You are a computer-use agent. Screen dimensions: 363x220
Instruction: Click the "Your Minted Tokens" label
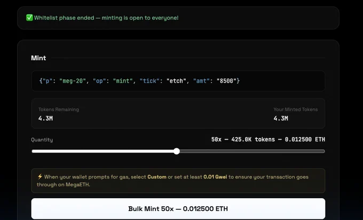point(296,110)
